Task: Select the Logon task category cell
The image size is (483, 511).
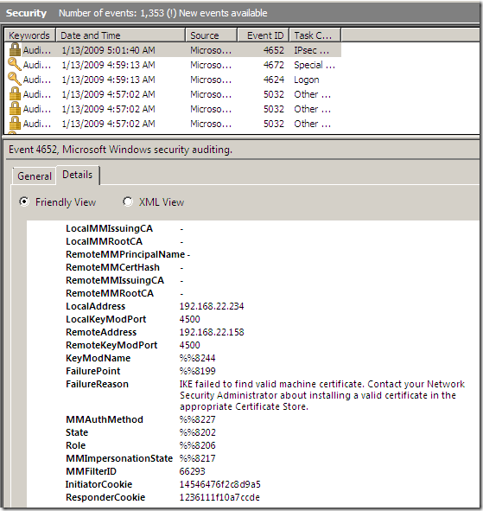Action: [307, 80]
